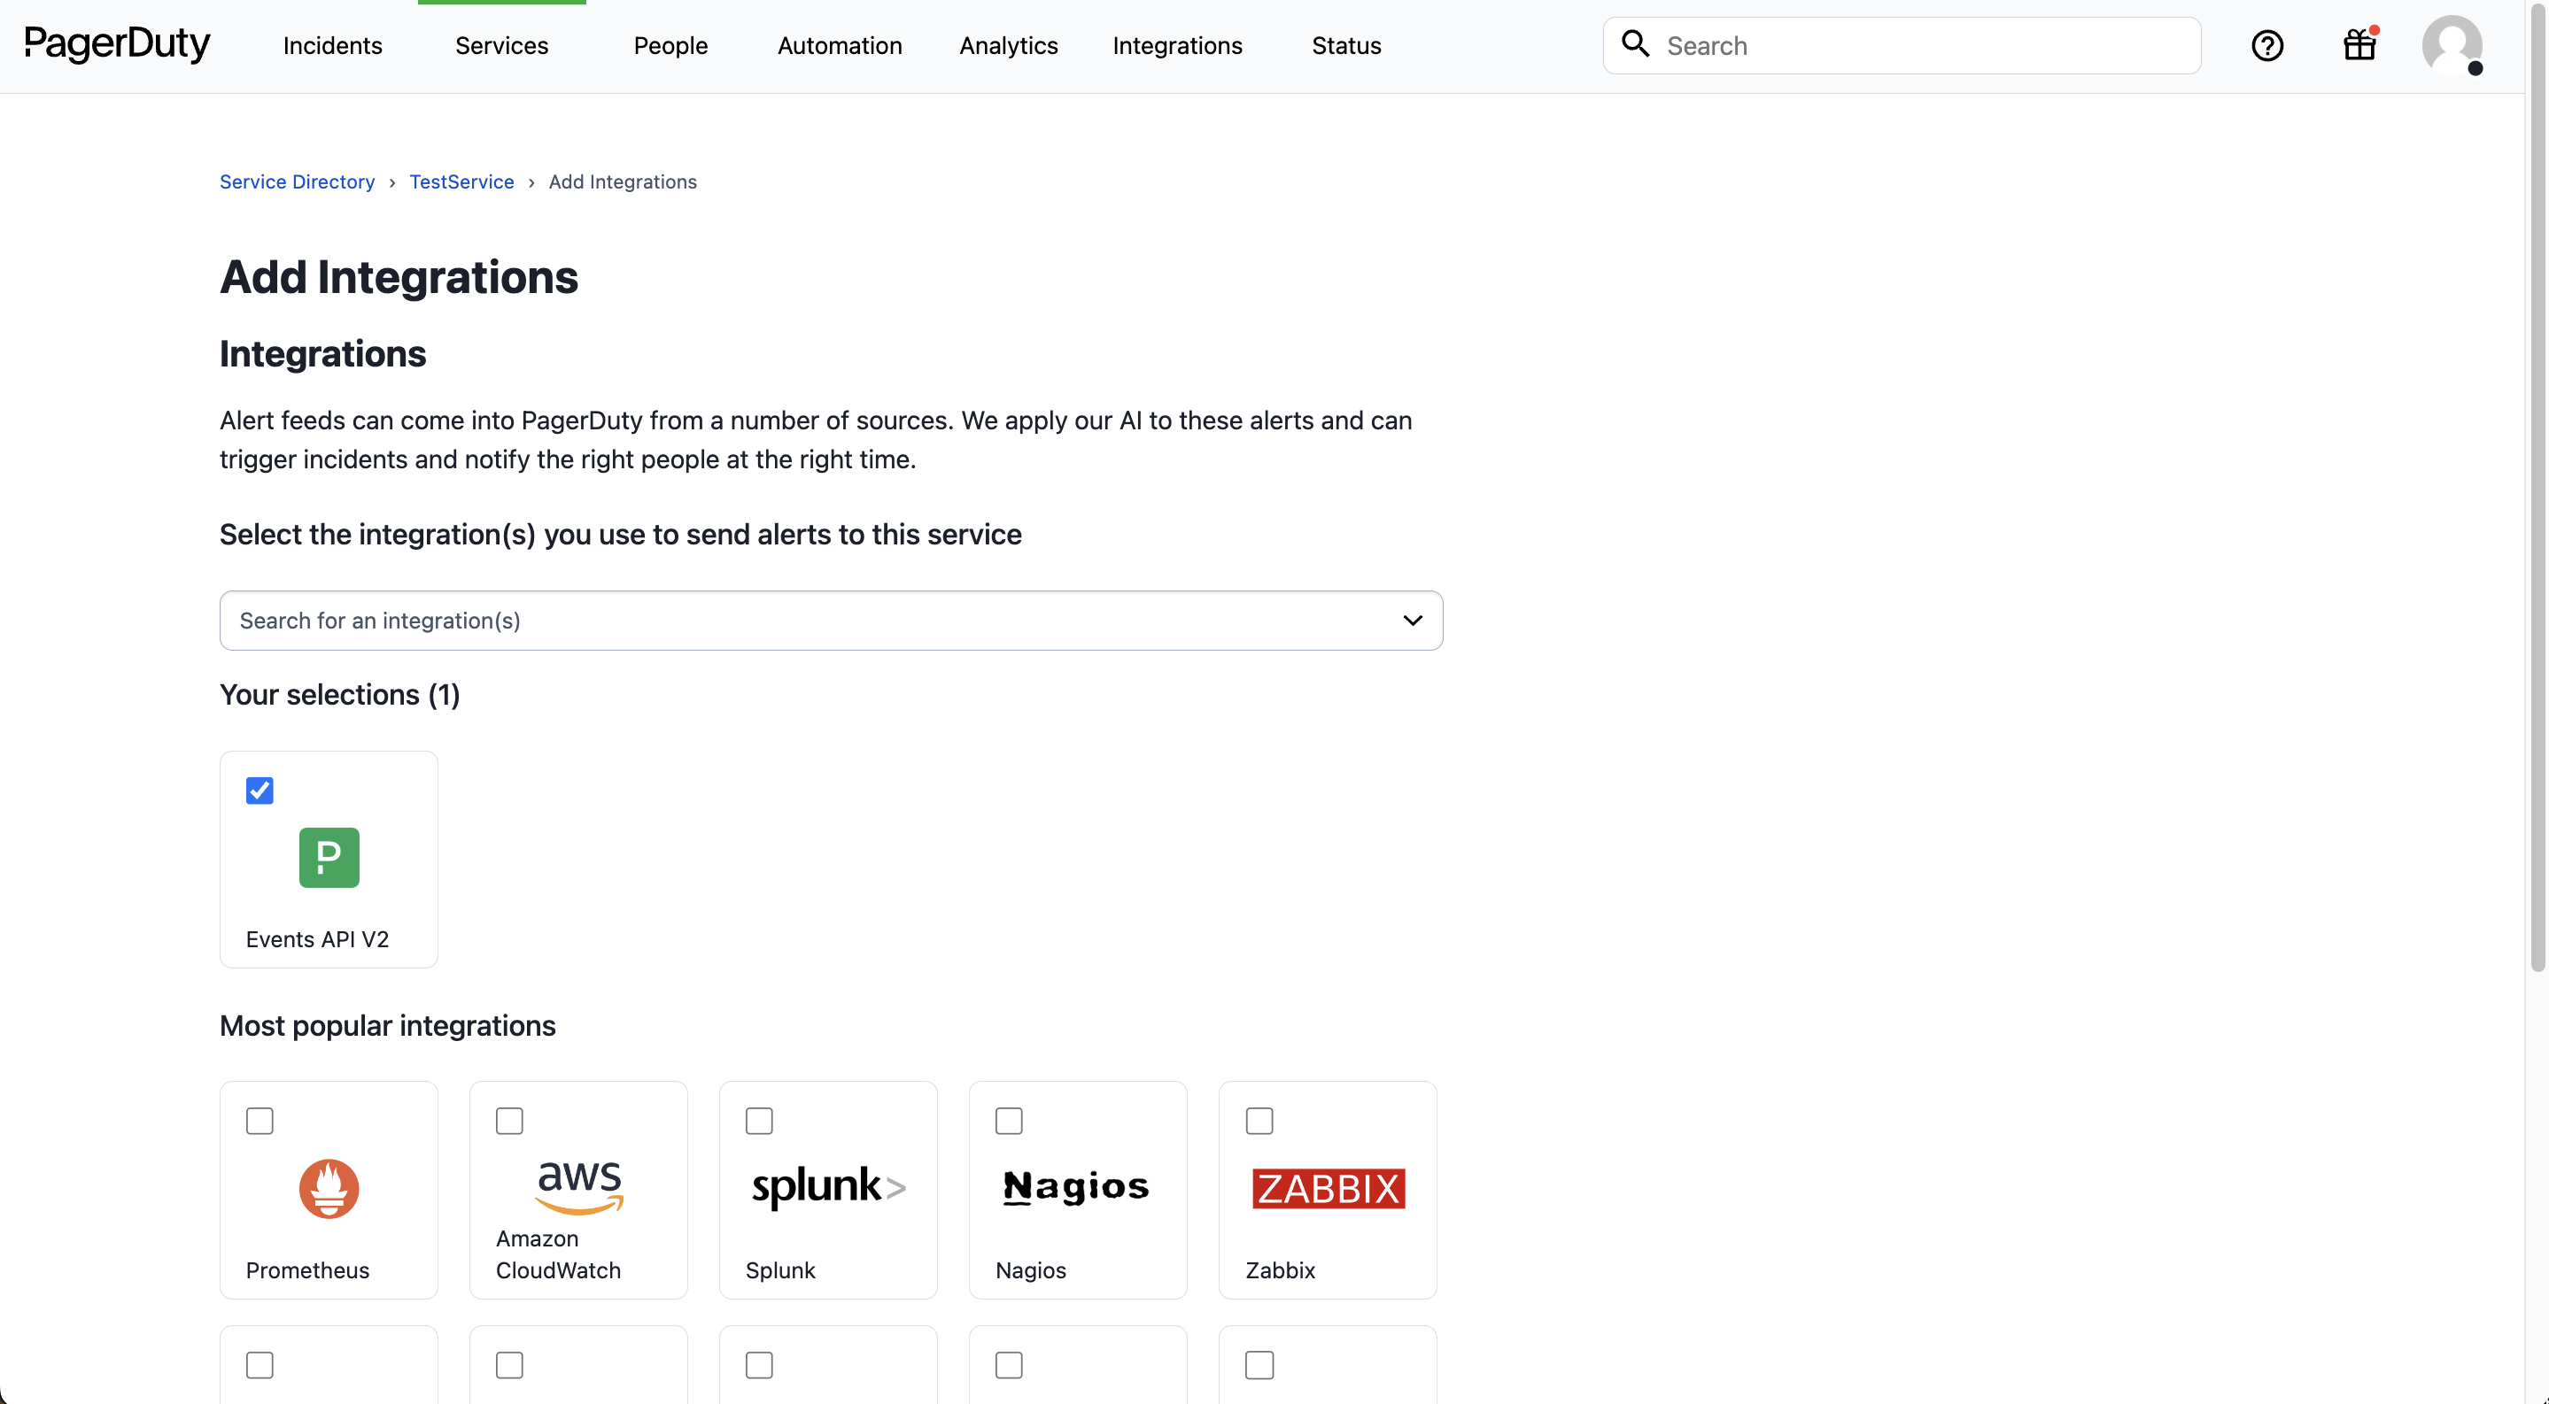Go to Service Directory breadcrumb link
The height and width of the screenshot is (1404, 2549).
[297, 181]
